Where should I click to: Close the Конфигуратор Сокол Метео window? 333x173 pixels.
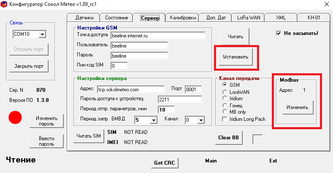[x=327, y=4]
